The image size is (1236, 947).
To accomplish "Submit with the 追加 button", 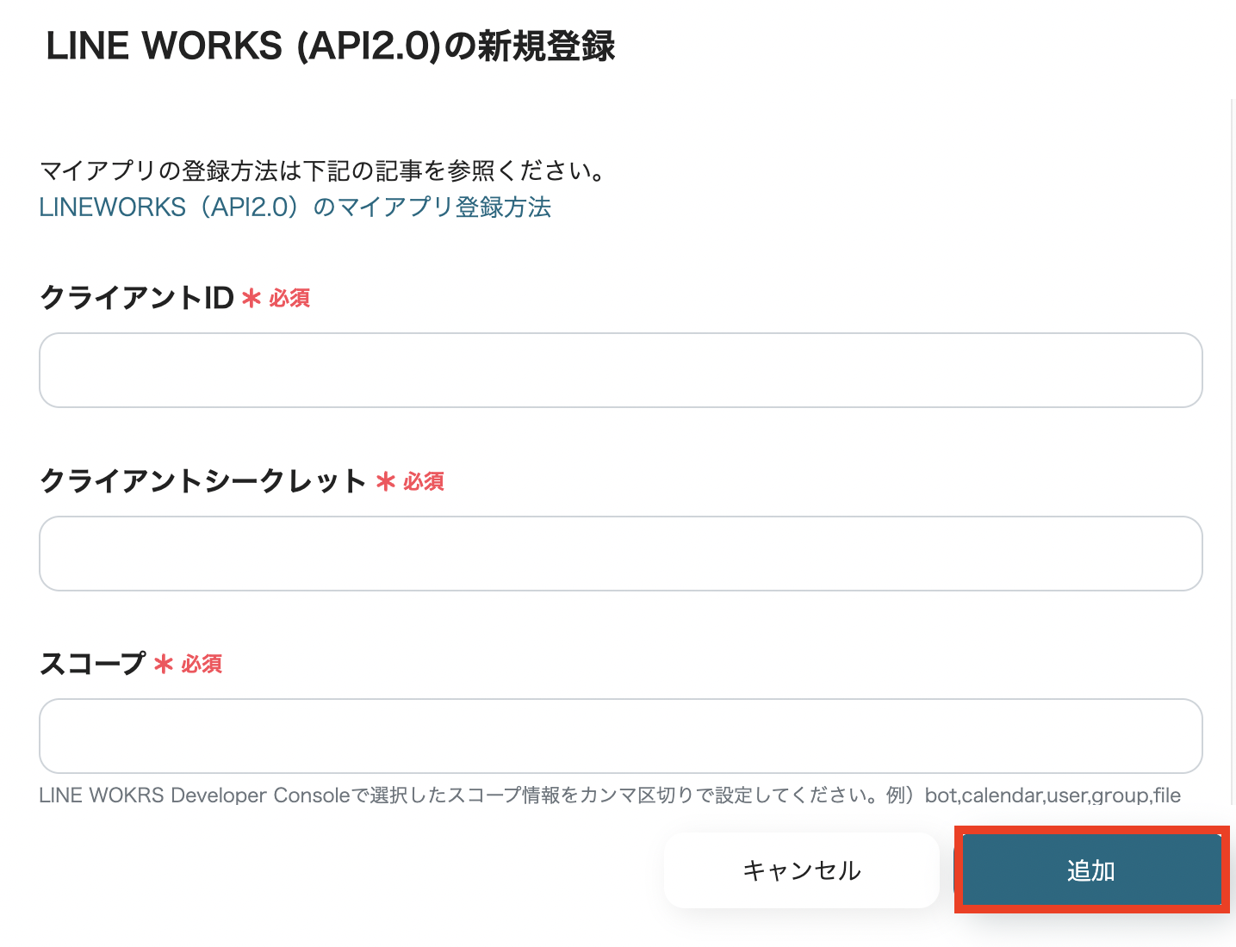I will 1091,870.
